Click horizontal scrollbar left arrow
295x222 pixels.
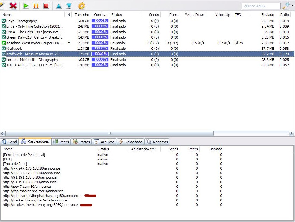click(3, 133)
